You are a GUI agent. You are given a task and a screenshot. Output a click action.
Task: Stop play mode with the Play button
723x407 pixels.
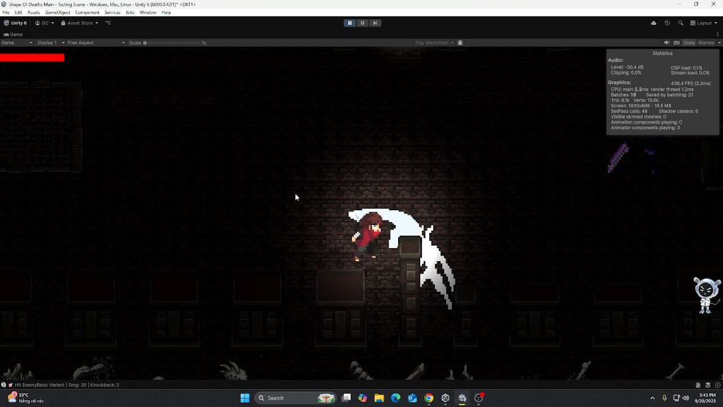[x=350, y=23]
